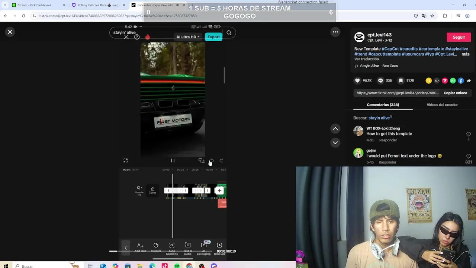
Task: Click the Cover edit button on the timeline
Action: [x=152, y=190]
